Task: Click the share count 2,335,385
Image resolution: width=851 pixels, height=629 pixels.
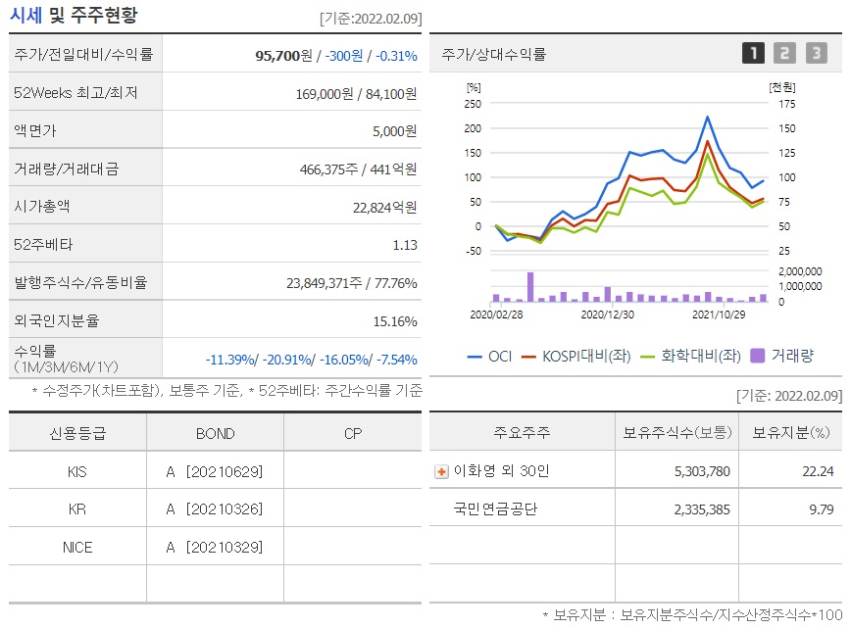Action: 702,509
